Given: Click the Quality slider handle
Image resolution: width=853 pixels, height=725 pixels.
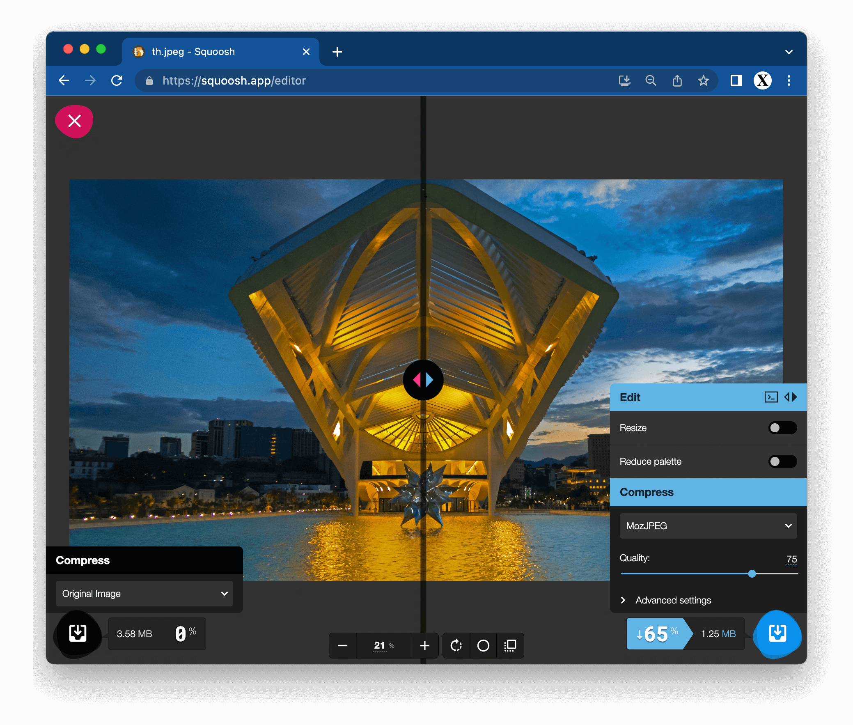Looking at the screenshot, I should 752,574.
